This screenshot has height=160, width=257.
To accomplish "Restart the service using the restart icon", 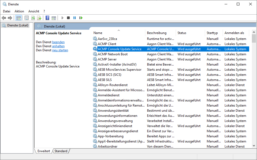I will 81,18.
